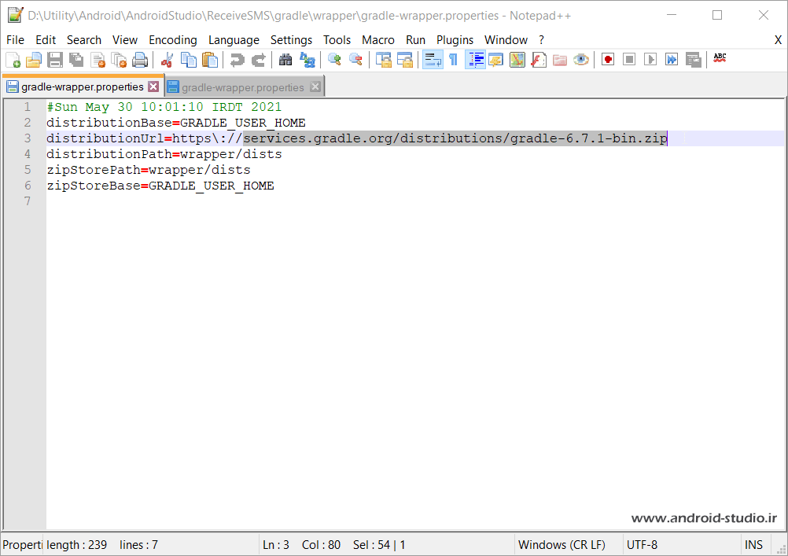Paste from clipboard via toolbar icon
788x556 pixels.
pos(210,59)
